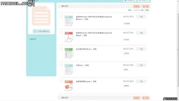
Task: Click the bottom red delete button
Action: pyautogui.click(x=136, y=98)
